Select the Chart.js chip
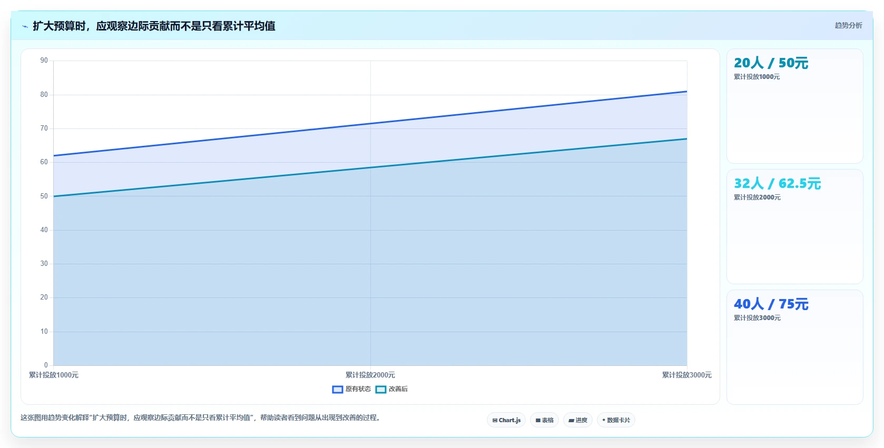 point(506,420)
